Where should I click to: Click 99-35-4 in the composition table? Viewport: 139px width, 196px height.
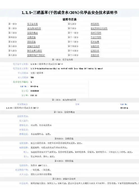tap(124, 108)
